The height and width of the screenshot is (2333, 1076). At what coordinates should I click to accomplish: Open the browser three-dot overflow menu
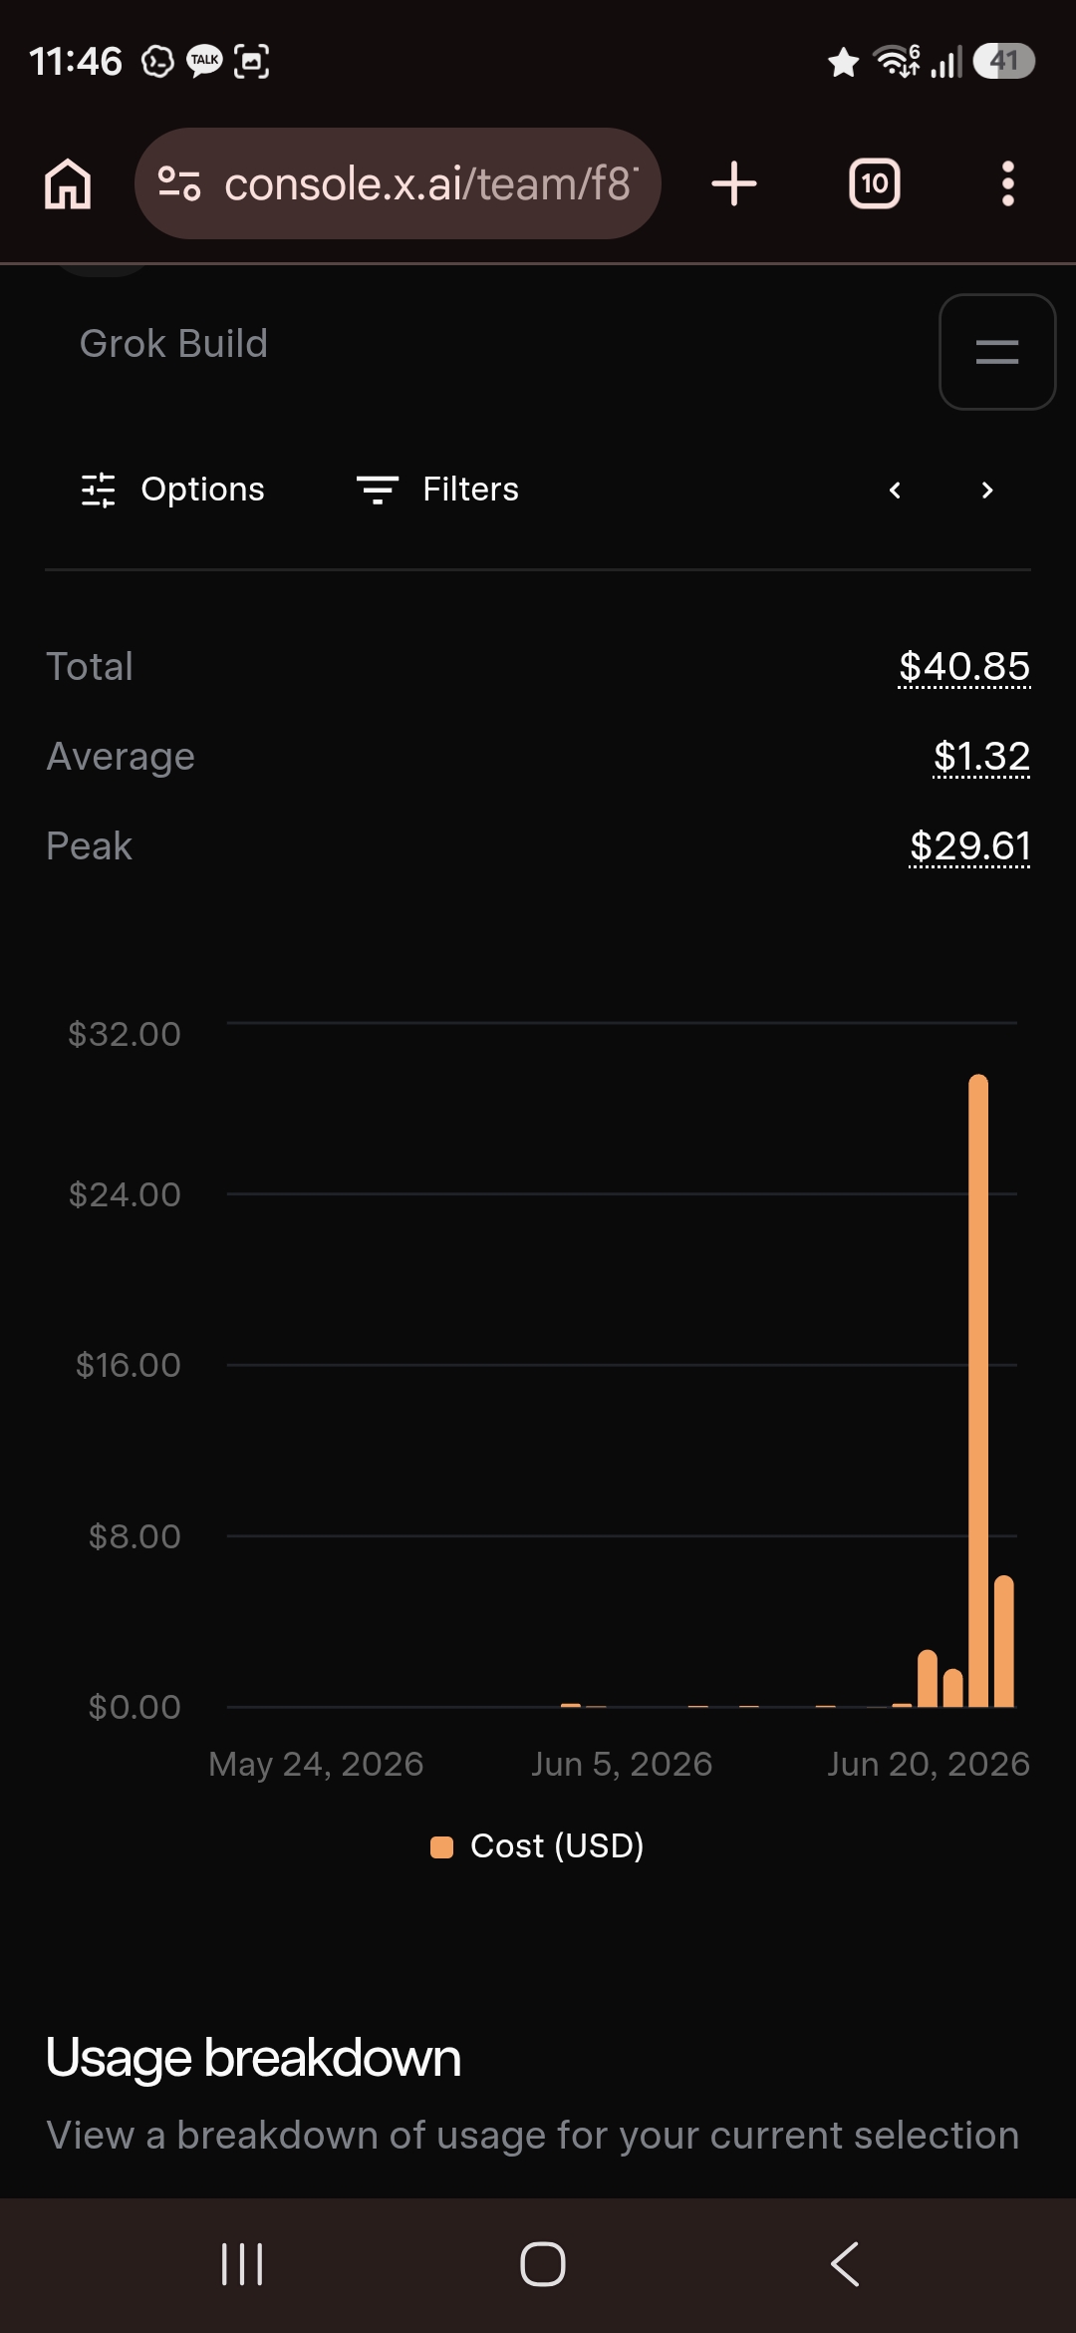click(1008, 183)
